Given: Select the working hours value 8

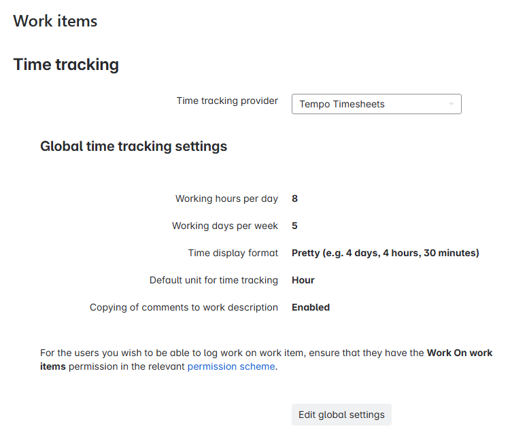Looking at the screenshot, I should point(295,198).
